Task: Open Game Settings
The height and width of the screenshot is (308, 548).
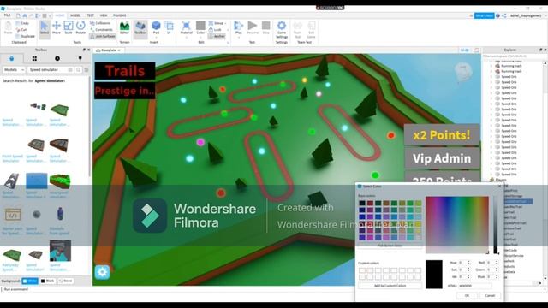Action: (x=282, y=30)
